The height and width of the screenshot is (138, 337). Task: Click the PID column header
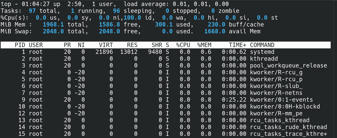[20, 45]
